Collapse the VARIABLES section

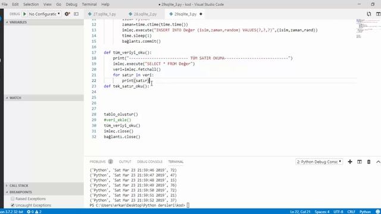(x=43, y=22)
